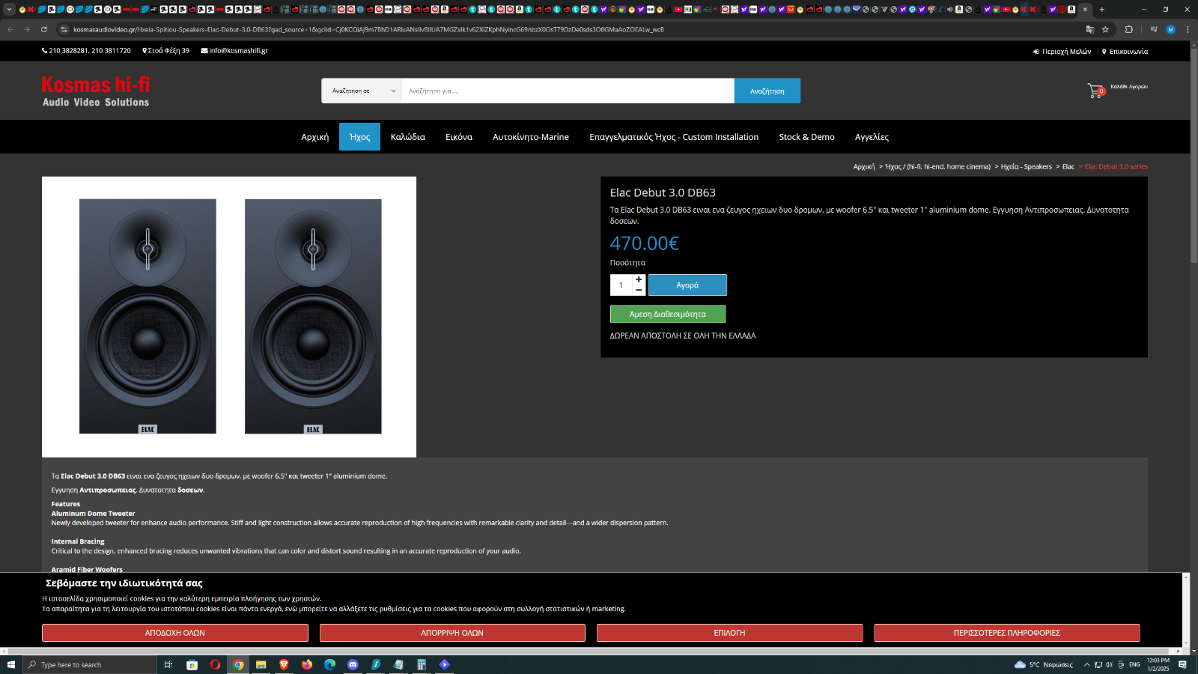Open File Explorer from taskbar
The height and width of the screenshot is (674, 1198).
pos(261,664)
